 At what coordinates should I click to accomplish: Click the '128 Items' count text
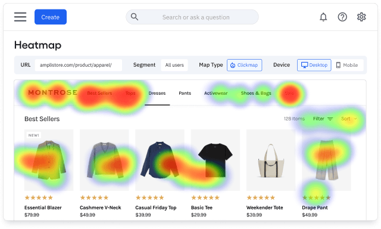coord(294,119)
